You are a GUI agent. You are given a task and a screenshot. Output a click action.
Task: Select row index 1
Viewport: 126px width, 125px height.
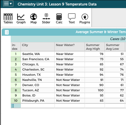click(x=16, y=54)
